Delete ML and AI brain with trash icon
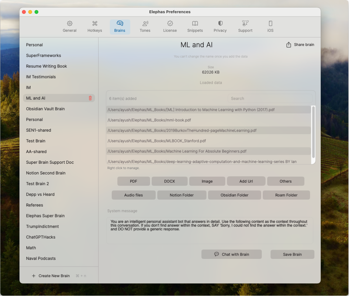Screen dimensions: 349x296 (x=90, y=98)
